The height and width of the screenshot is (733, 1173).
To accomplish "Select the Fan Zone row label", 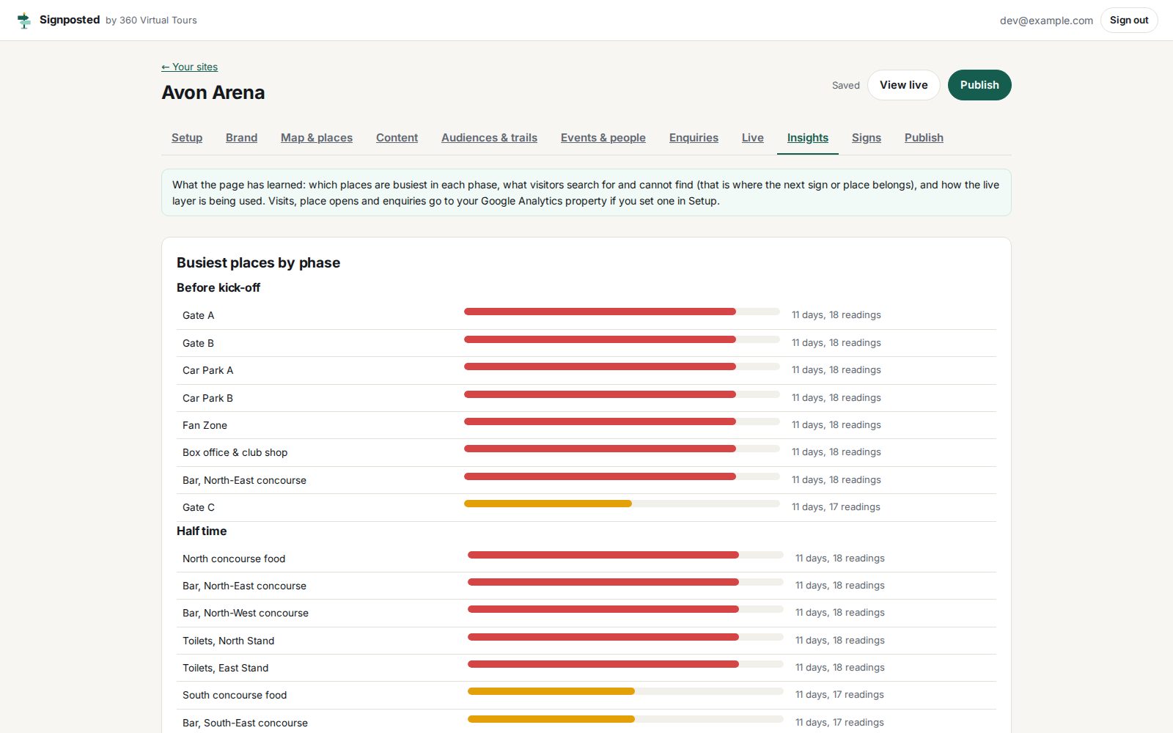I will click(205, 425).
